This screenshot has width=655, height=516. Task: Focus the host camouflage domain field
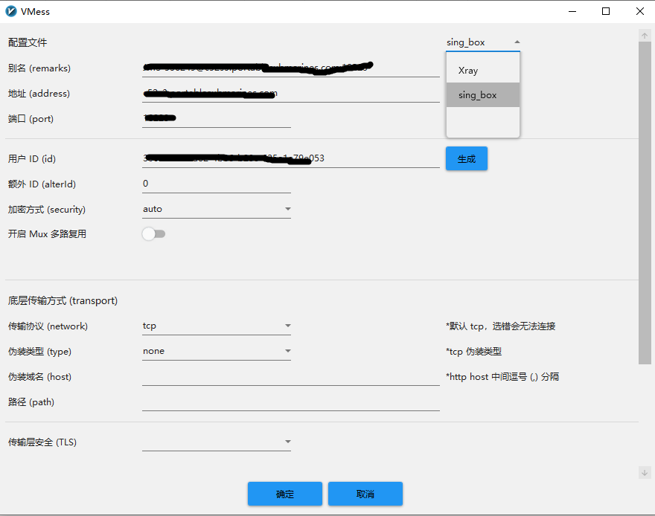[x=290, y=377]
